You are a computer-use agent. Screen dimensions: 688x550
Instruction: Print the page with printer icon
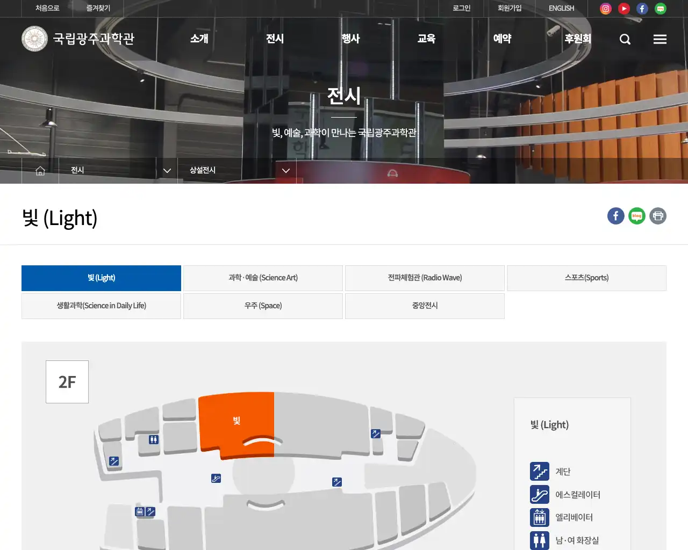coord(658,216)
